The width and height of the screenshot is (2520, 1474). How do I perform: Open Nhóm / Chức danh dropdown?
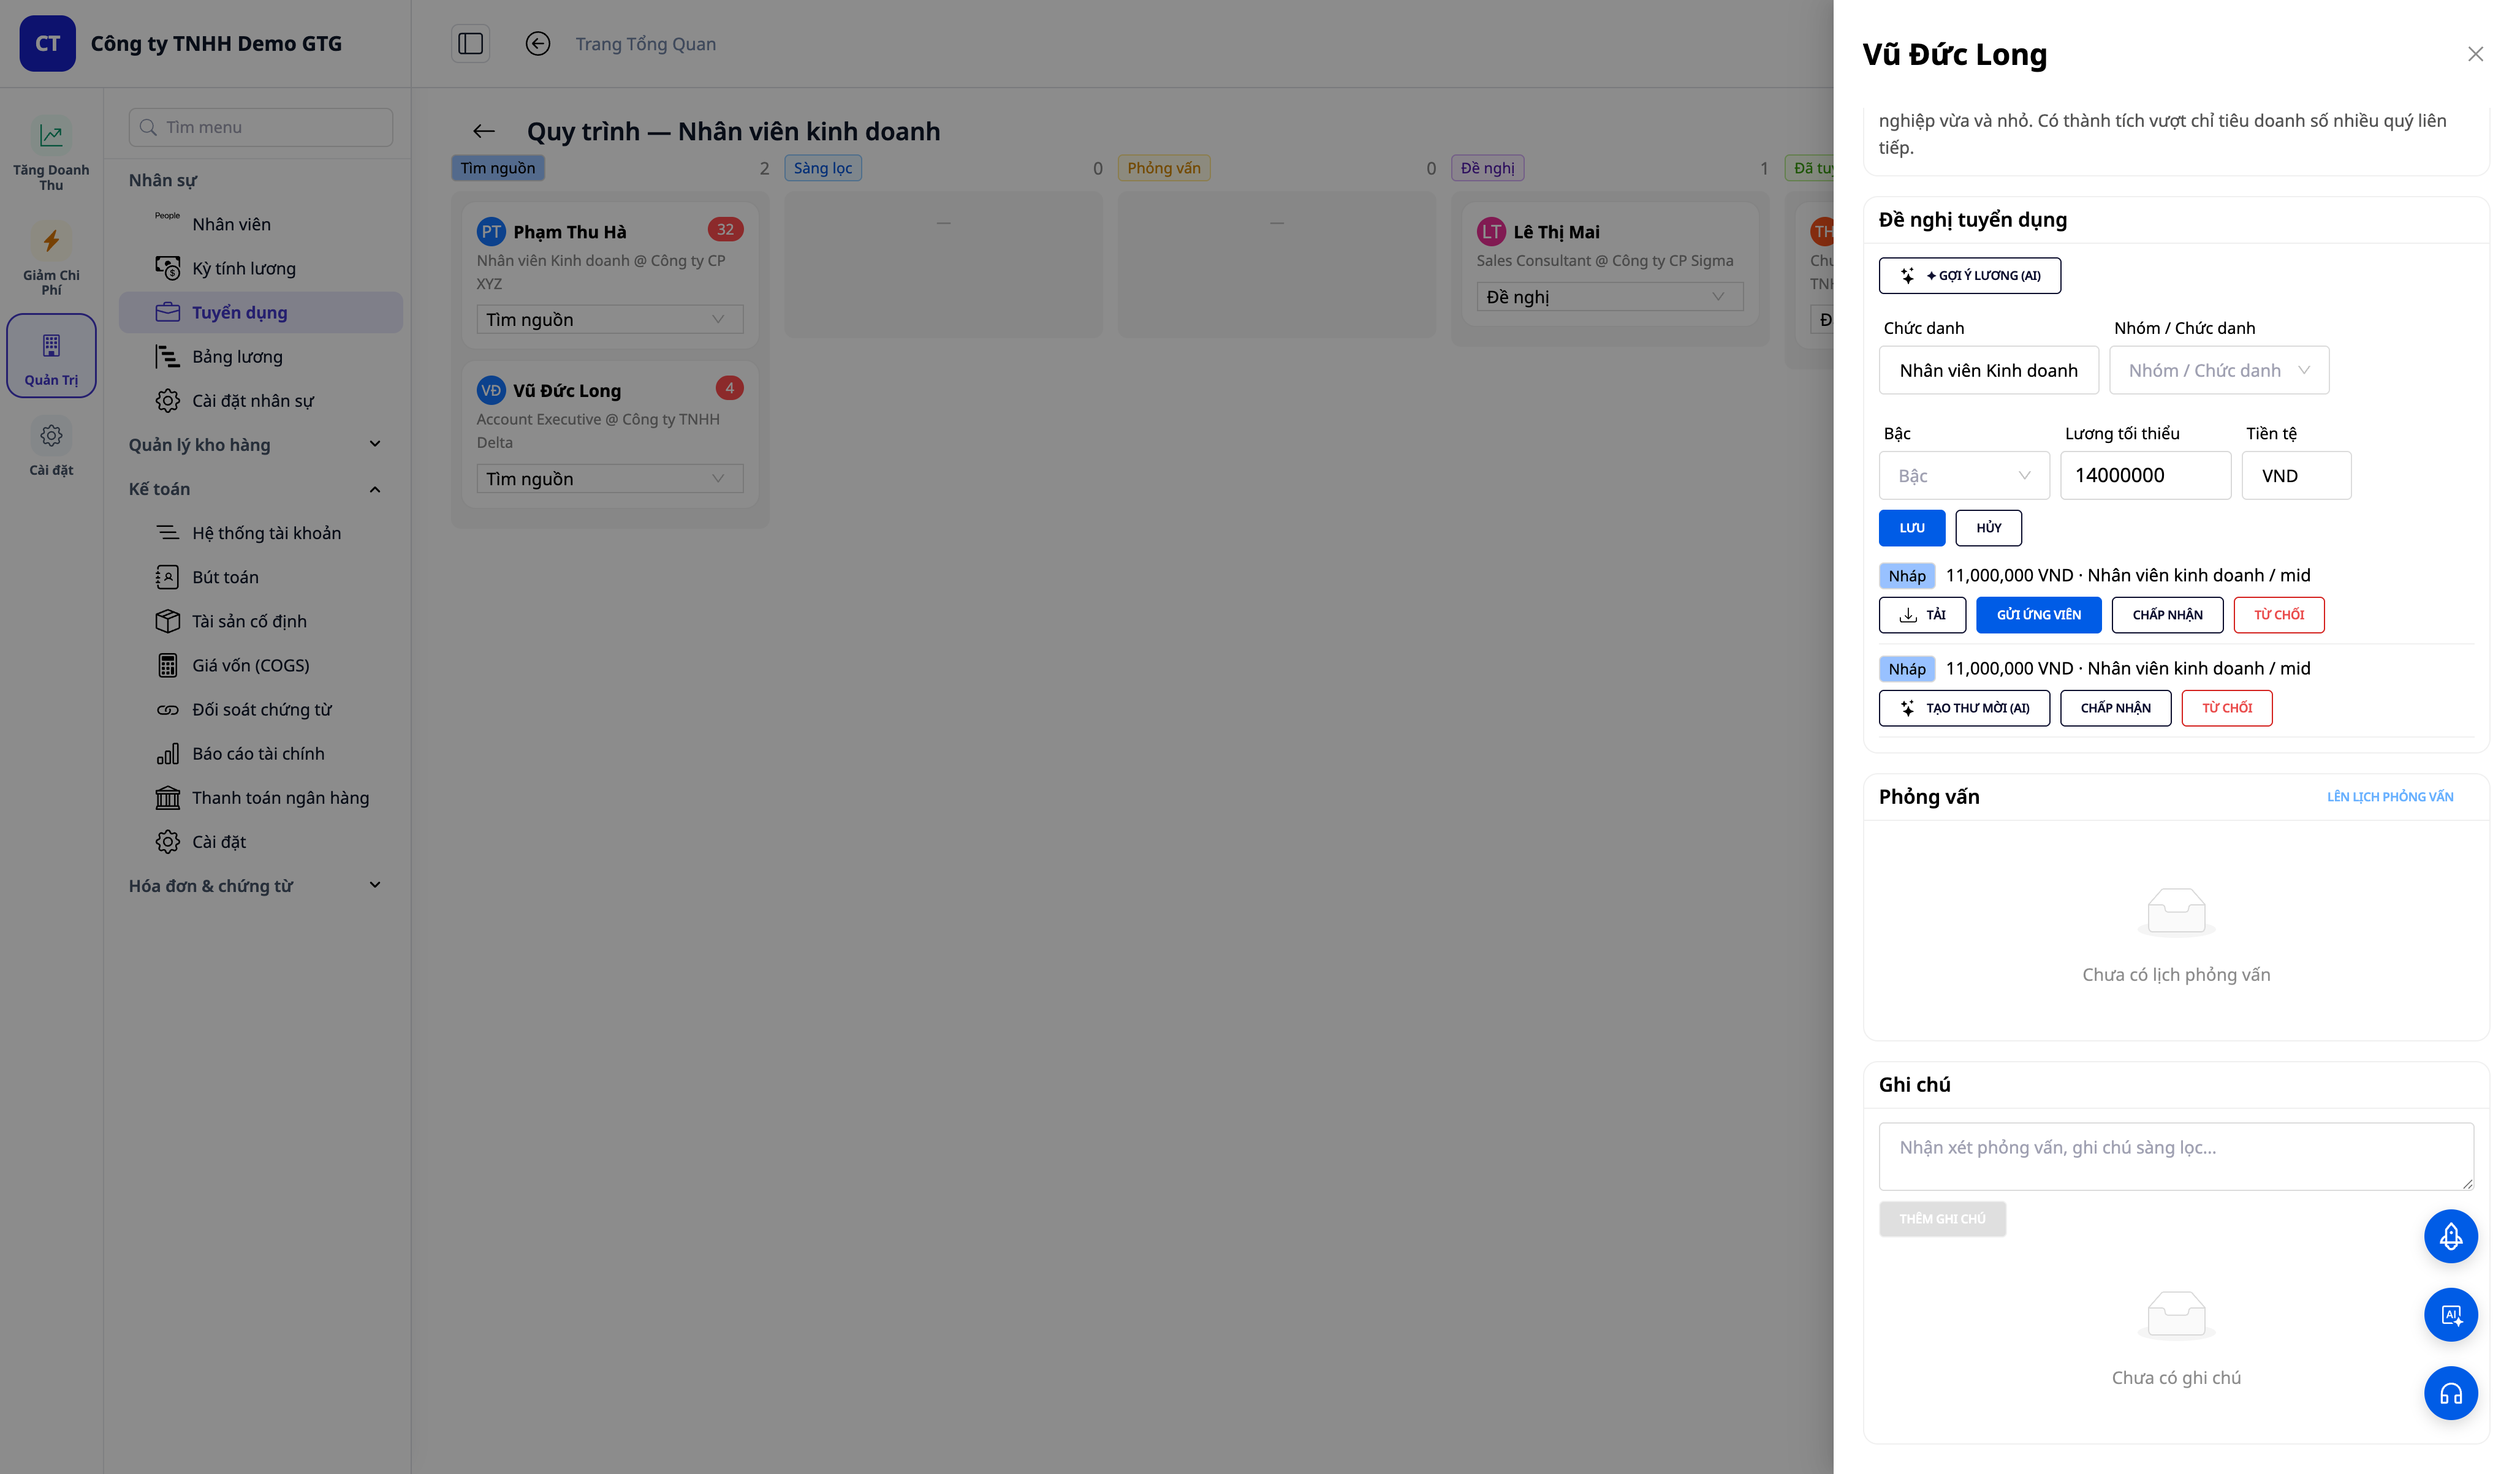(2218, 370)
